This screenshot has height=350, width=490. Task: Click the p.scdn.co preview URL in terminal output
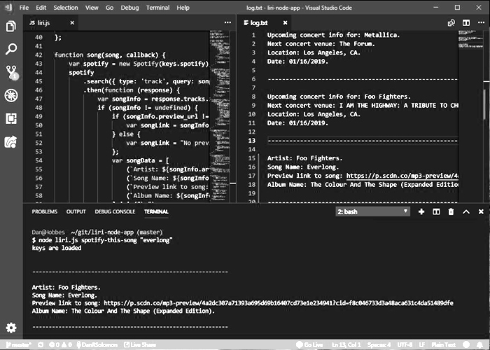(x=279, y=303)
